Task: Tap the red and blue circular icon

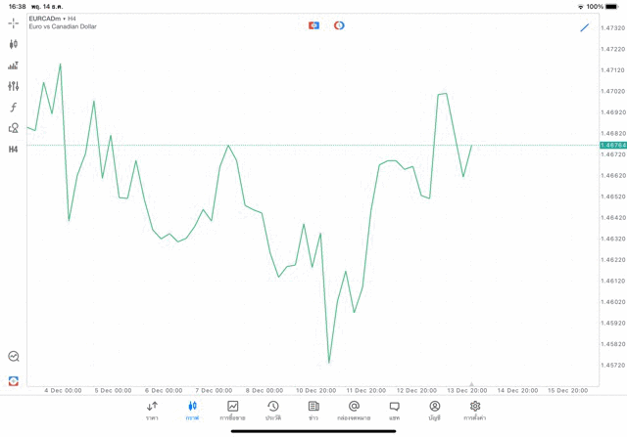Action: pyautogui.click(x=339, y=25)
